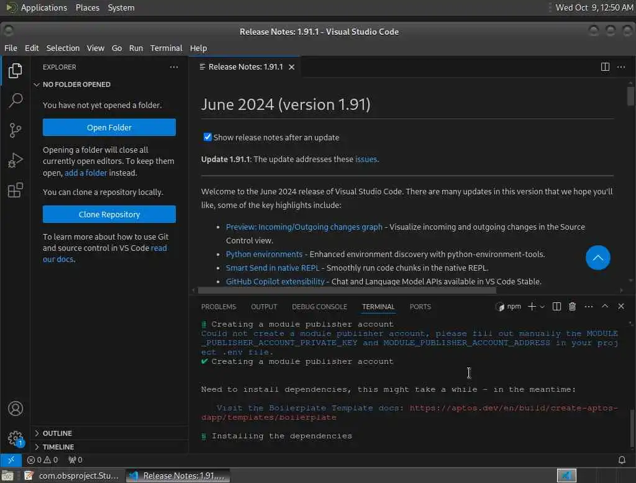Open the Run menu

(136, 48)
